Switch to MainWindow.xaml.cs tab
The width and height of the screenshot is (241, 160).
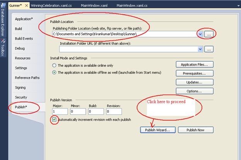pyautogui.click(x=132, y=5)
